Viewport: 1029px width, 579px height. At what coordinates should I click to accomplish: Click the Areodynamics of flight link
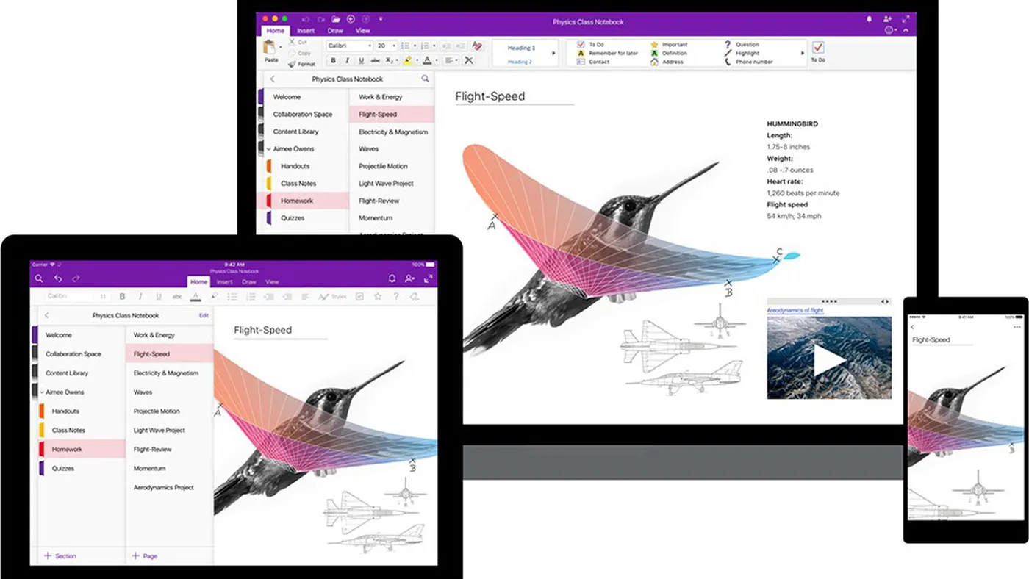797,311
